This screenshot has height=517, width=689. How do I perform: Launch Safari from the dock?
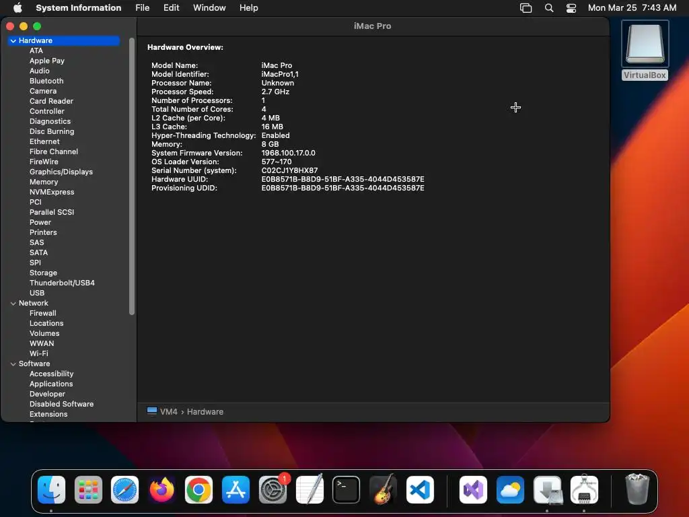tap(124, 489)
